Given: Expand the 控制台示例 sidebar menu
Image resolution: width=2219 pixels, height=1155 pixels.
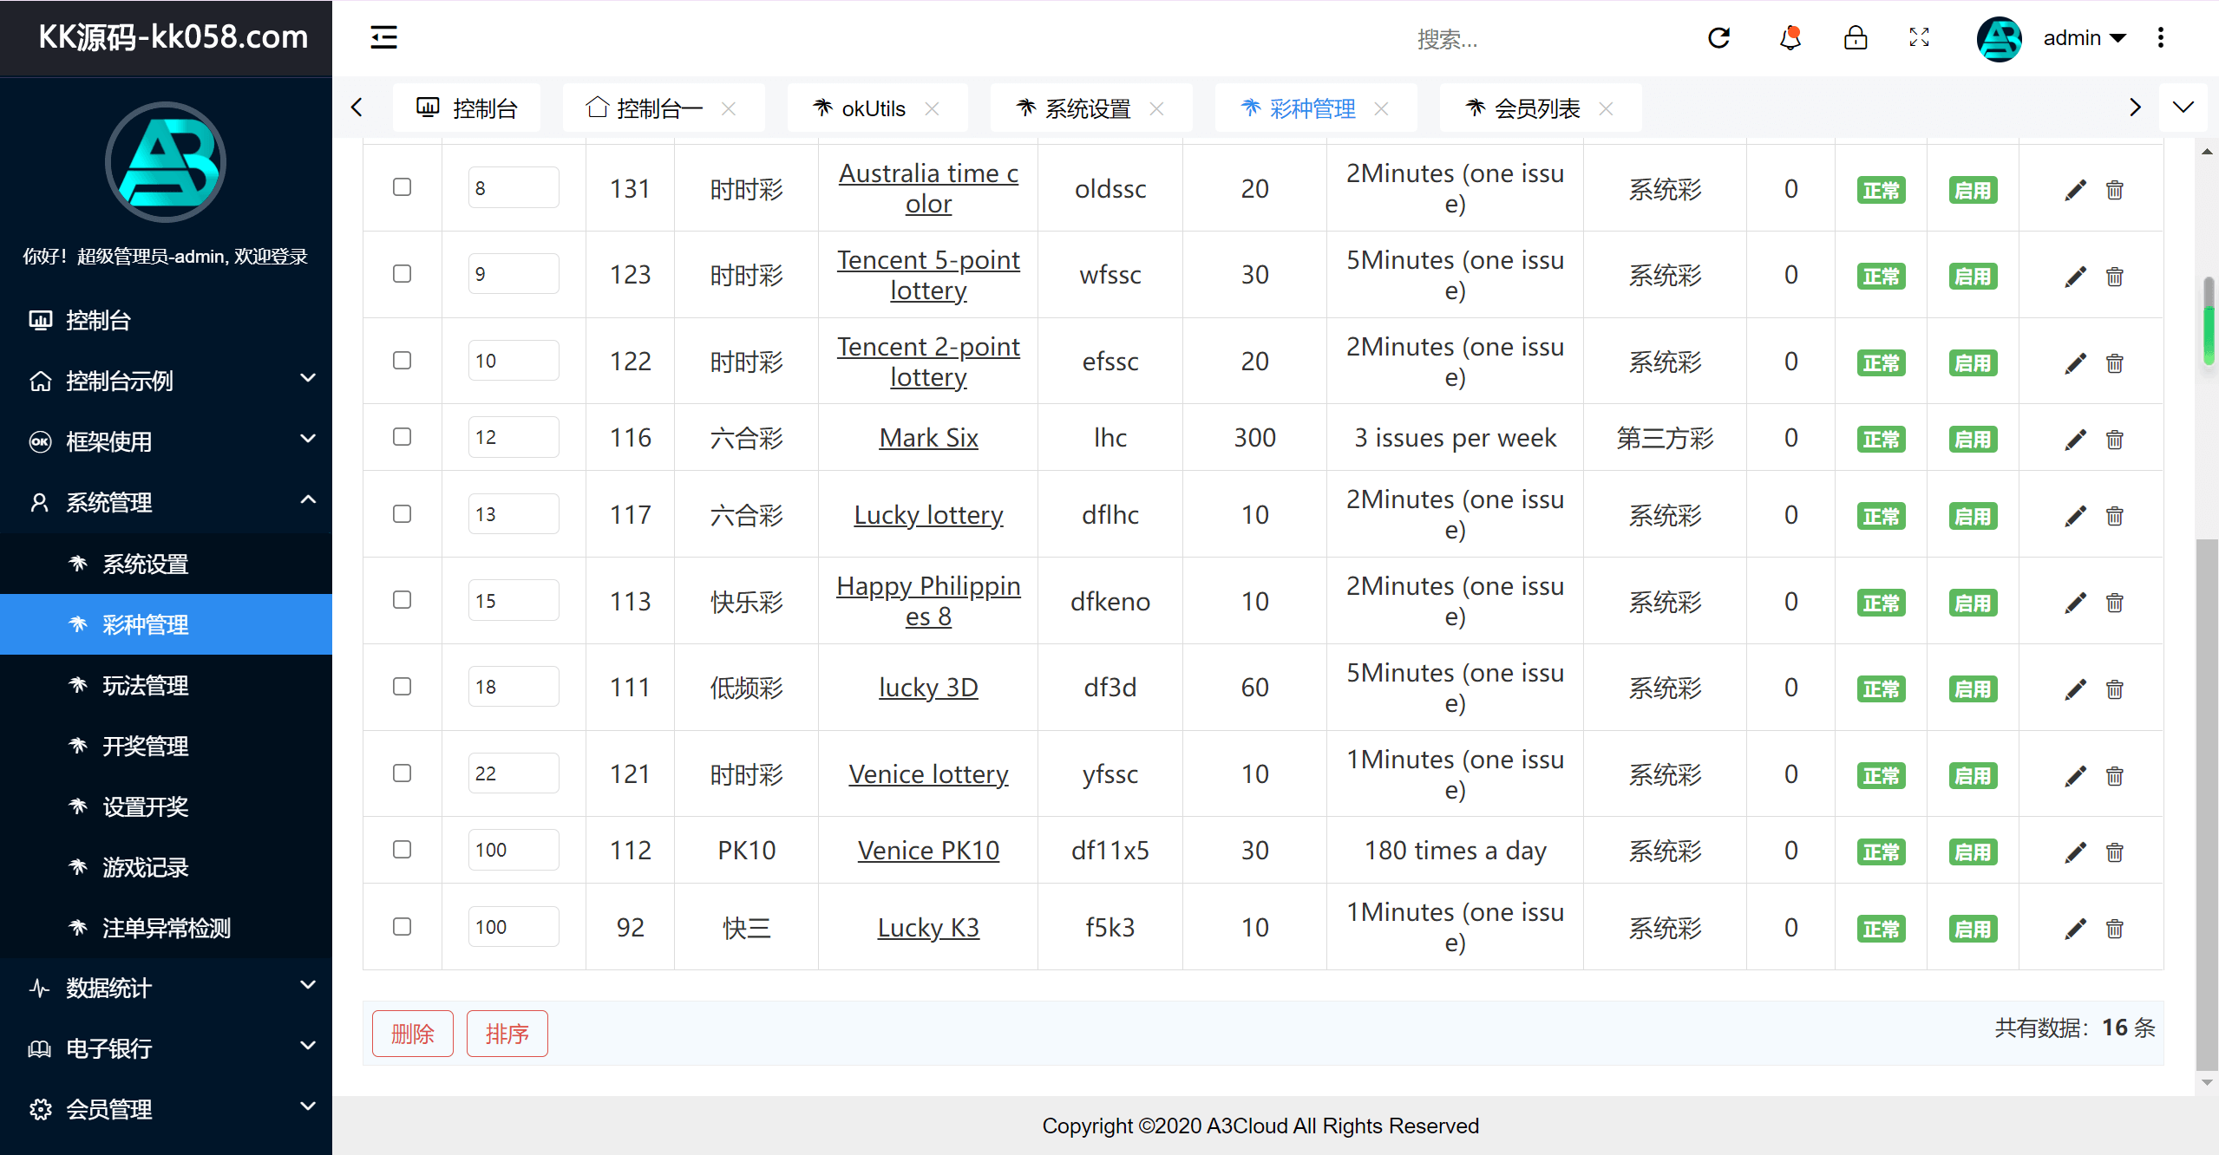Looking at the screenshot, I should (166, 381).
